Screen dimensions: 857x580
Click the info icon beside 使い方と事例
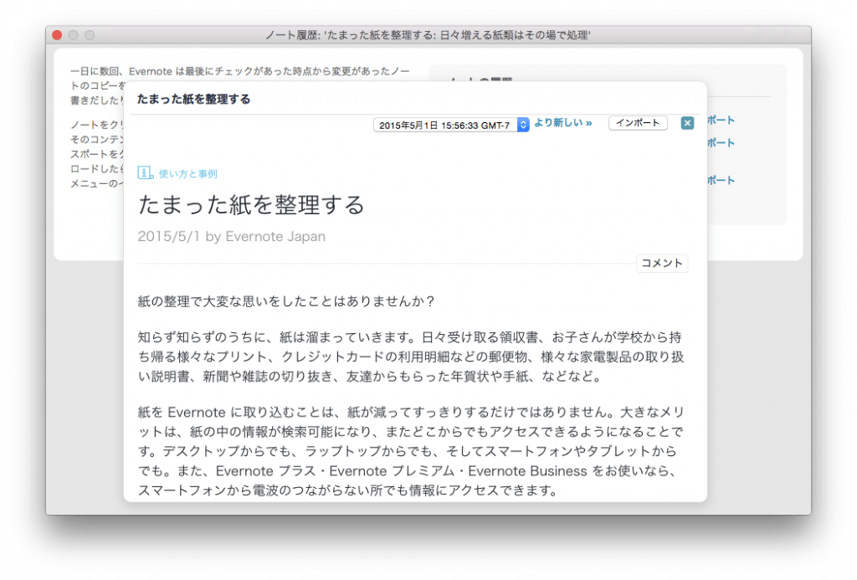point(145,172)
